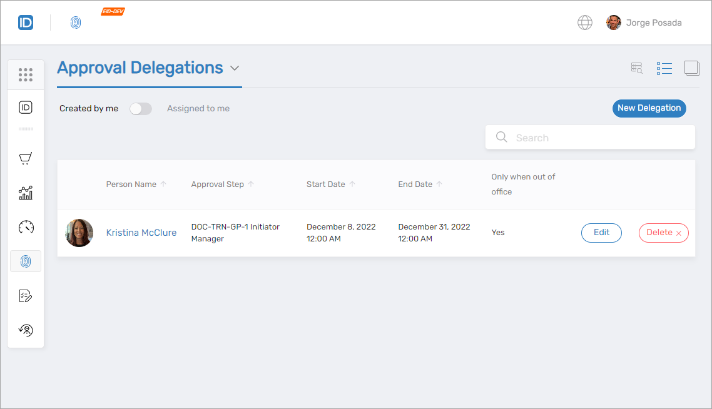Select the fingerprint icon in sidebar
This screenshot has height=409, width=712.
point(26,261)
